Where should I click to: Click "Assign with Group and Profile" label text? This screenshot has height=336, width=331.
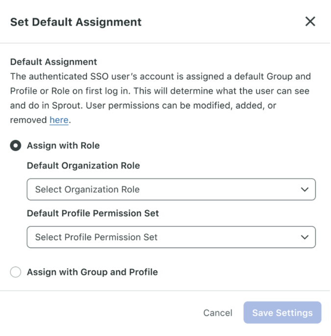pyautogui.click(x=93, y=272)
